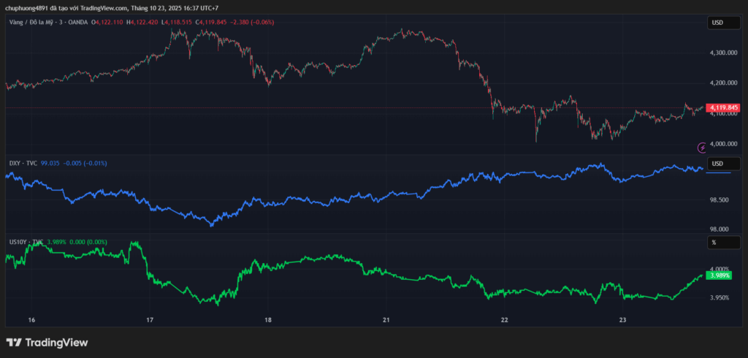Click the green 3.989% yield label
Viewport: 748px width, 358px height.
(720, 275)
